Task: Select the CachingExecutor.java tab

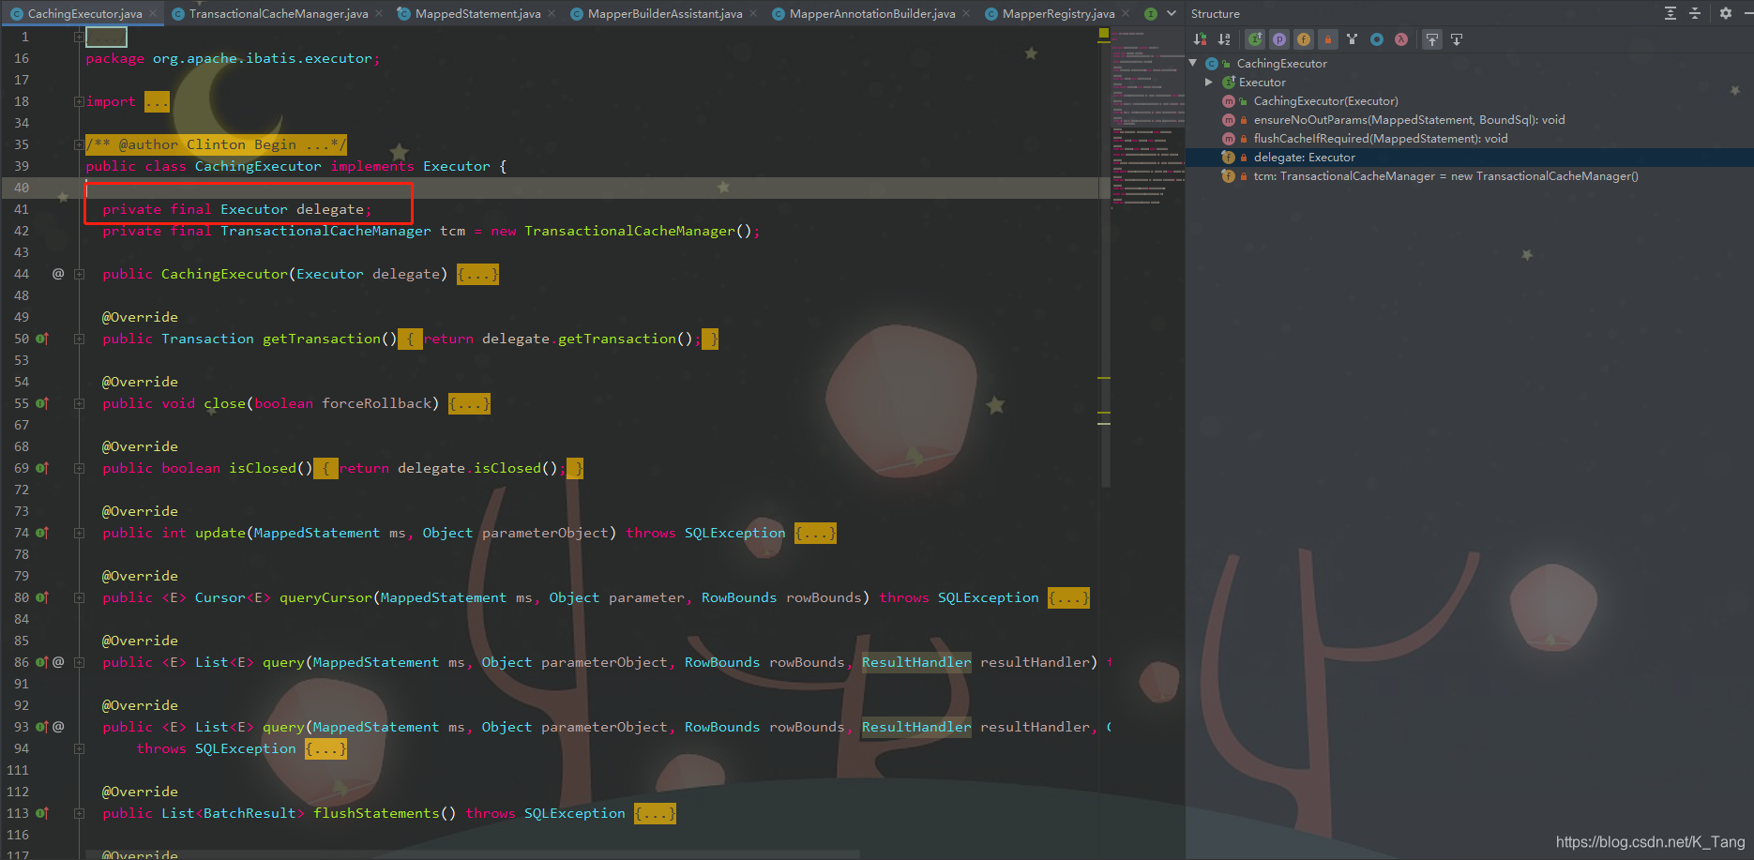Action: tap(84, 13)
